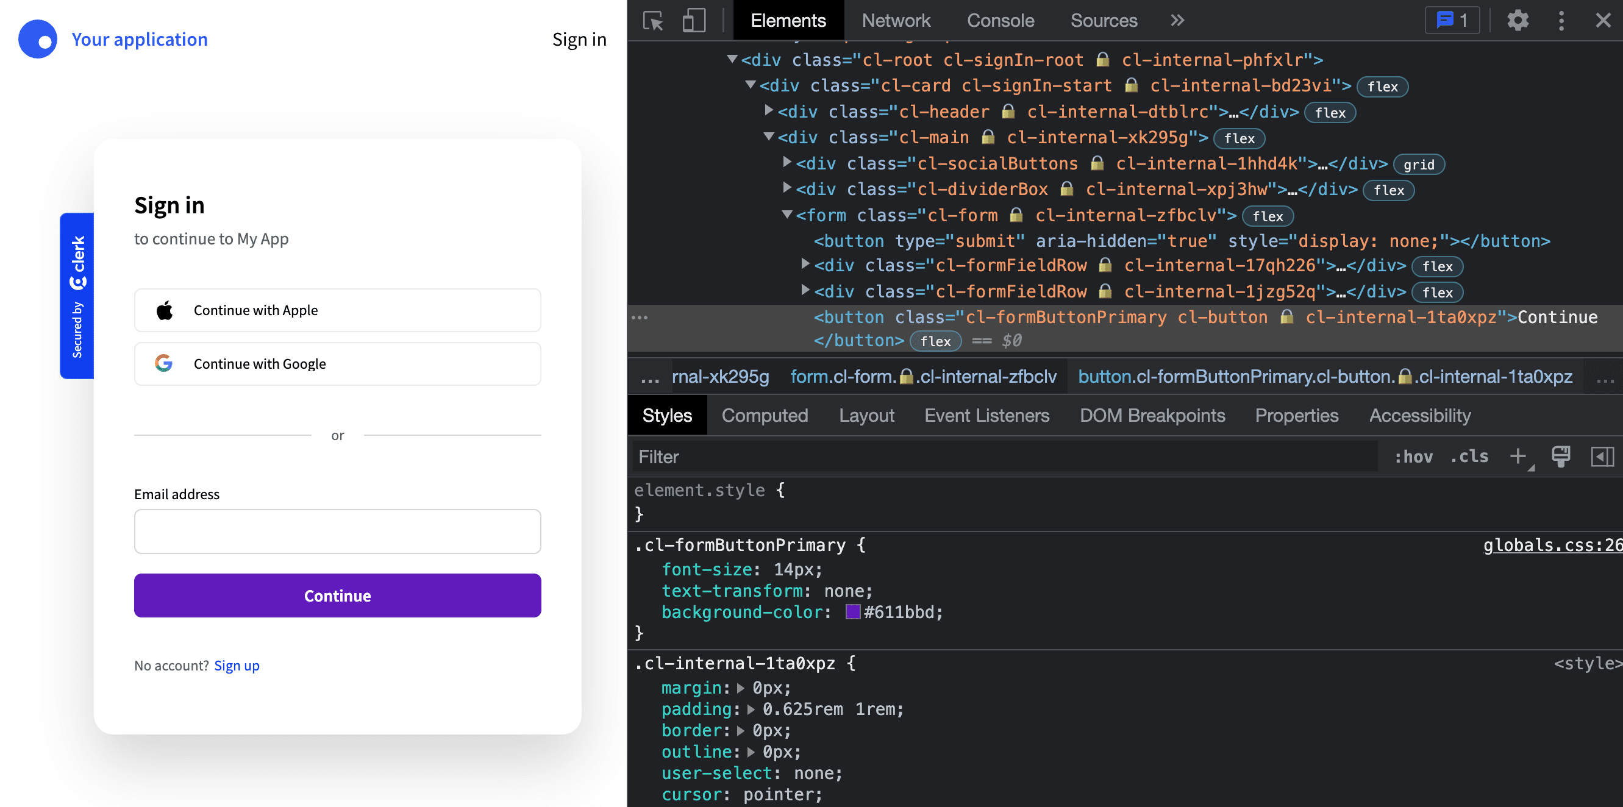The image size is (1623, 807).
Task: Open the Computed styles tab
Action: (765, 415)
